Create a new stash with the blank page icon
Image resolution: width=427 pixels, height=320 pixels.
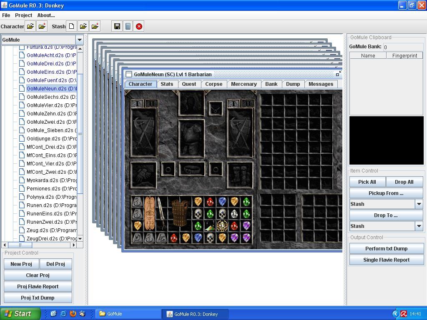71,26
